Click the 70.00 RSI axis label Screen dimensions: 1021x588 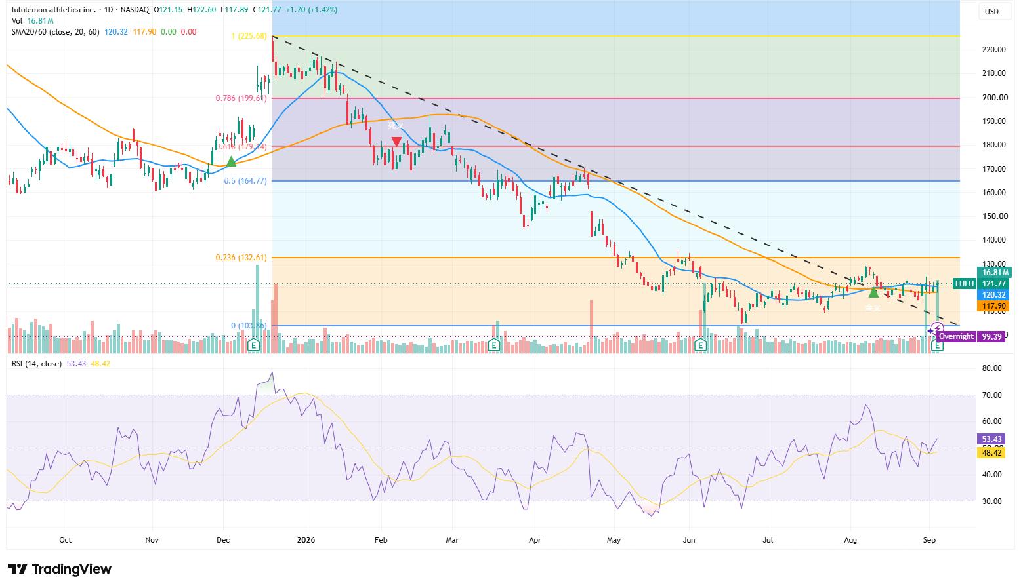coord(992,395)
